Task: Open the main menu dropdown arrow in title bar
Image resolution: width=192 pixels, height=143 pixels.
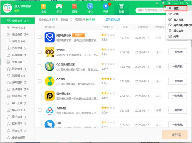Action: pyautogui.click(x=169, y=3)
